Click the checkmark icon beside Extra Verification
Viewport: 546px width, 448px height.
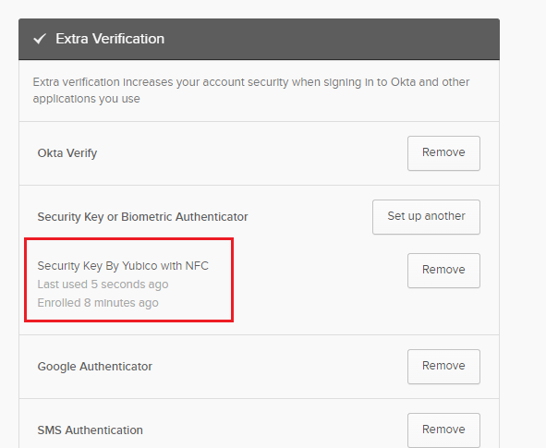40,39
